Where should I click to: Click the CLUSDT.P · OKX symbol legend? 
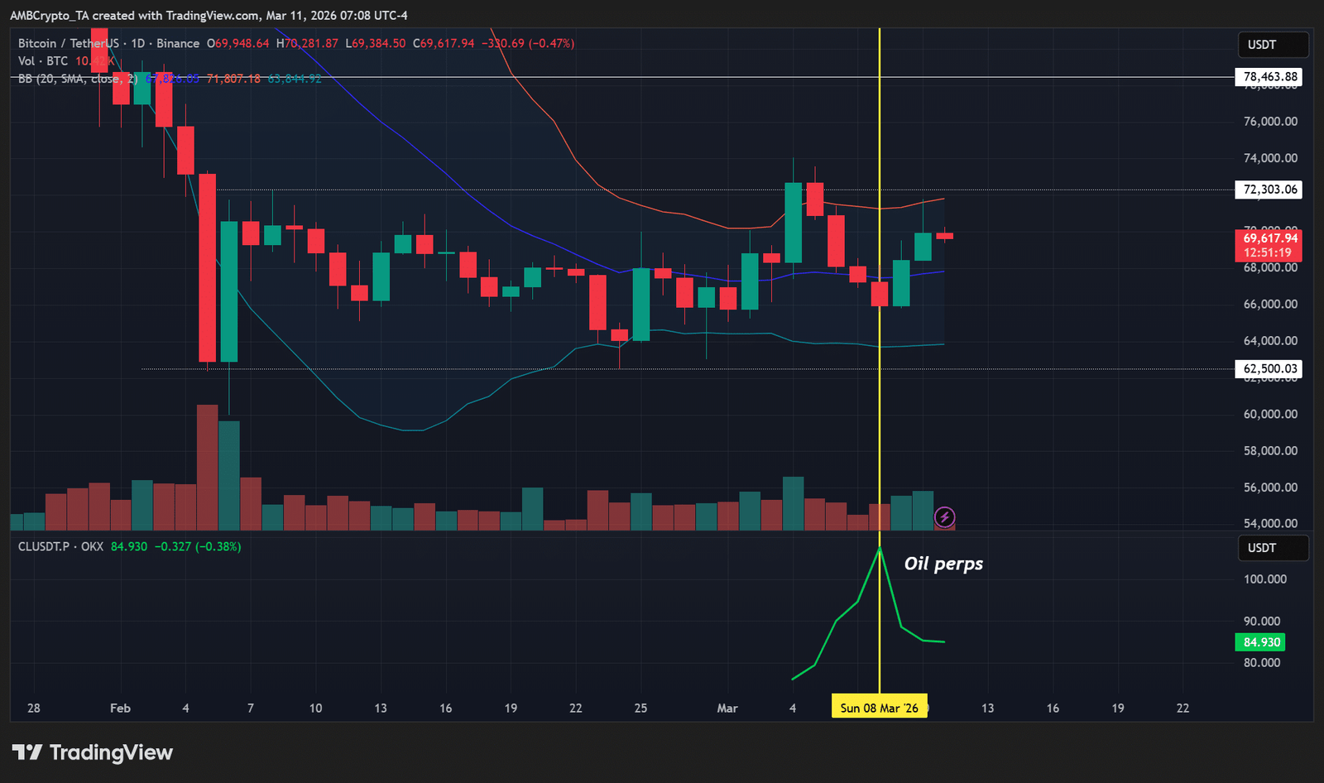(60, 546)
